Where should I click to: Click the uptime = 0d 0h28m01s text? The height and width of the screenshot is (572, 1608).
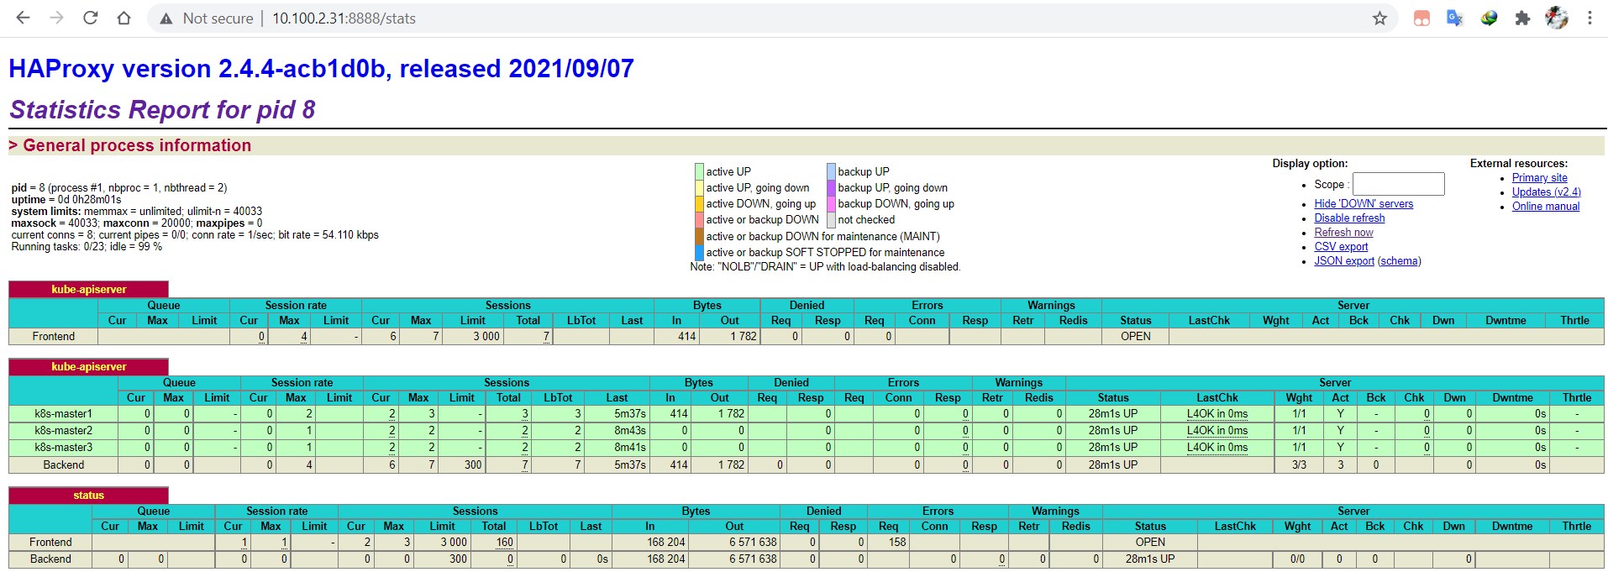[x=66, y=200]
